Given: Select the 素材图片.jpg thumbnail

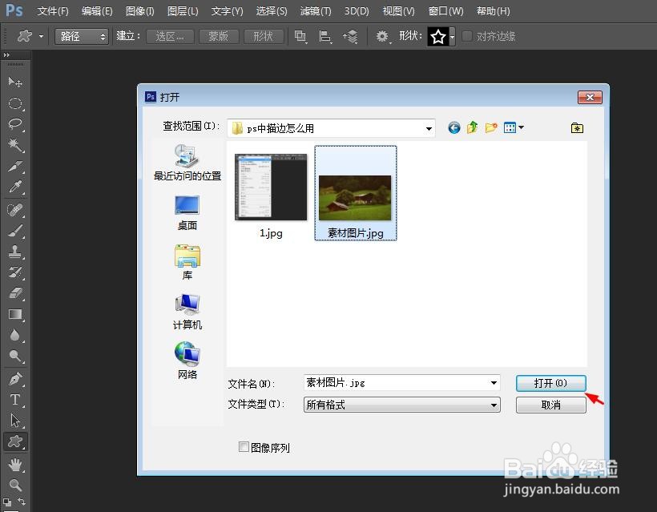Looking at the screenshot, I should 355,193.
